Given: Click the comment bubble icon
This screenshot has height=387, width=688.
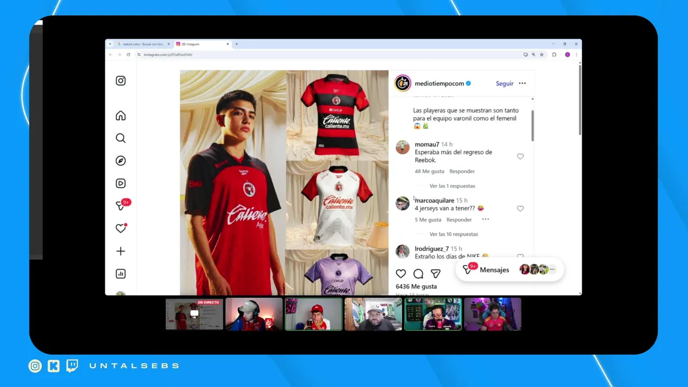Looking at the screenshot, I should pos(418,274).
